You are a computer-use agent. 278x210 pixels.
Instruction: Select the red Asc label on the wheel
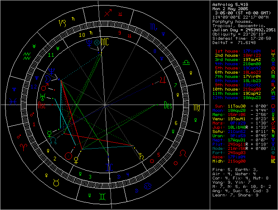pyautogui.click(x=42, y=106)
